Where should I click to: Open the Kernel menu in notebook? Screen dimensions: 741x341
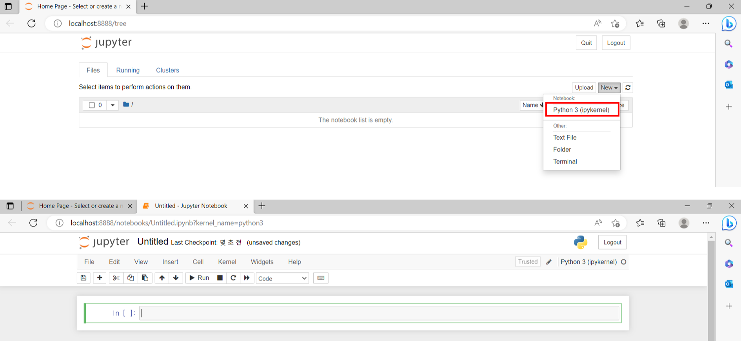click(x=227, y=262)
